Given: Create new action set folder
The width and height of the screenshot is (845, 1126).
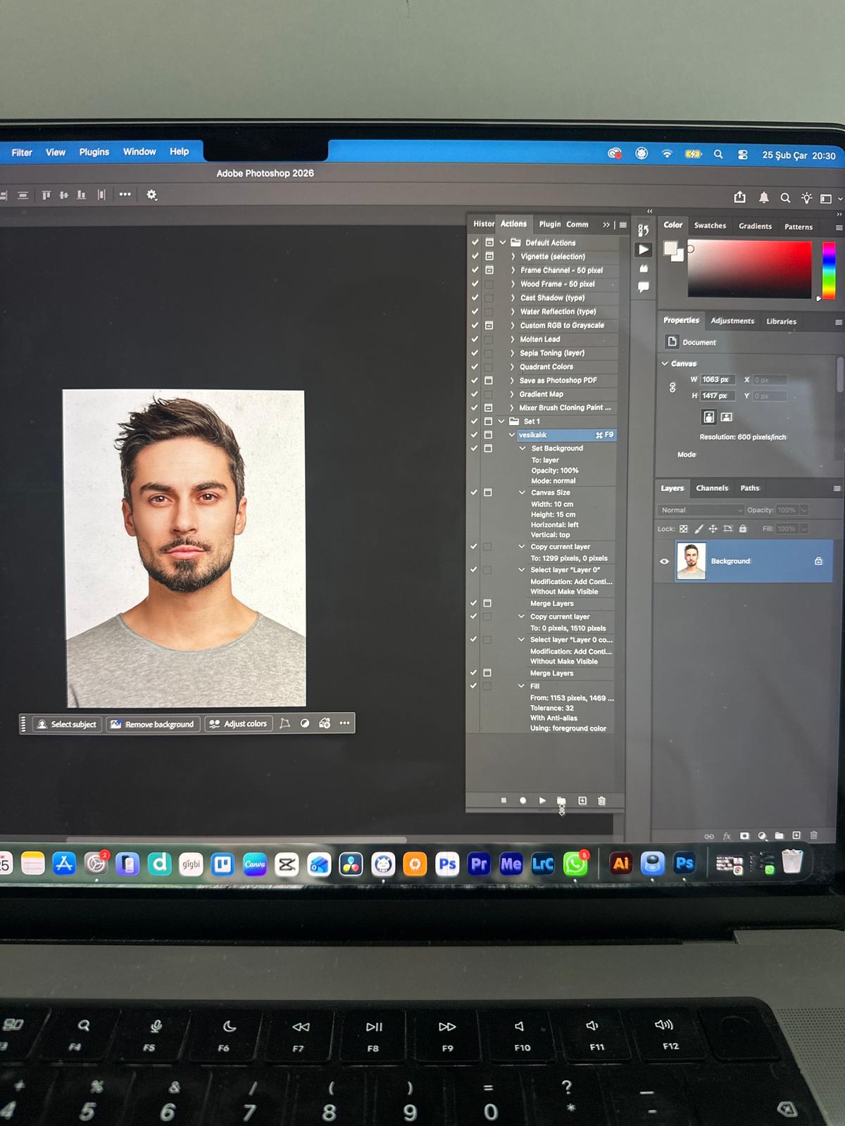Looking at the screenshot, I should click(561, 801).
